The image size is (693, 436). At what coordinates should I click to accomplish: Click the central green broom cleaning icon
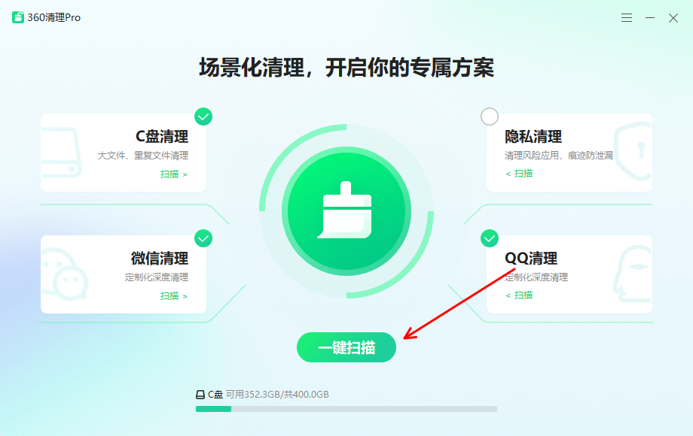(x=346, y=211)
